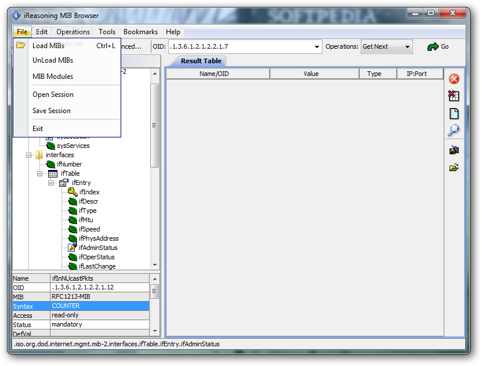This screenshot has height=366, width=482.
Task: Click the status bar OID path text
Action: coord(117,344)
